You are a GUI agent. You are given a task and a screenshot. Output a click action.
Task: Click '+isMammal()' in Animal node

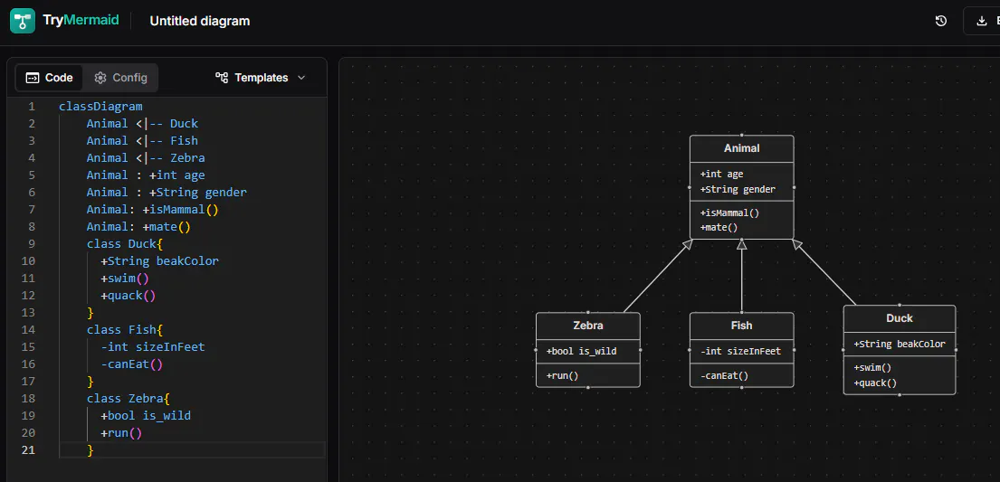(x=729, y=213)
